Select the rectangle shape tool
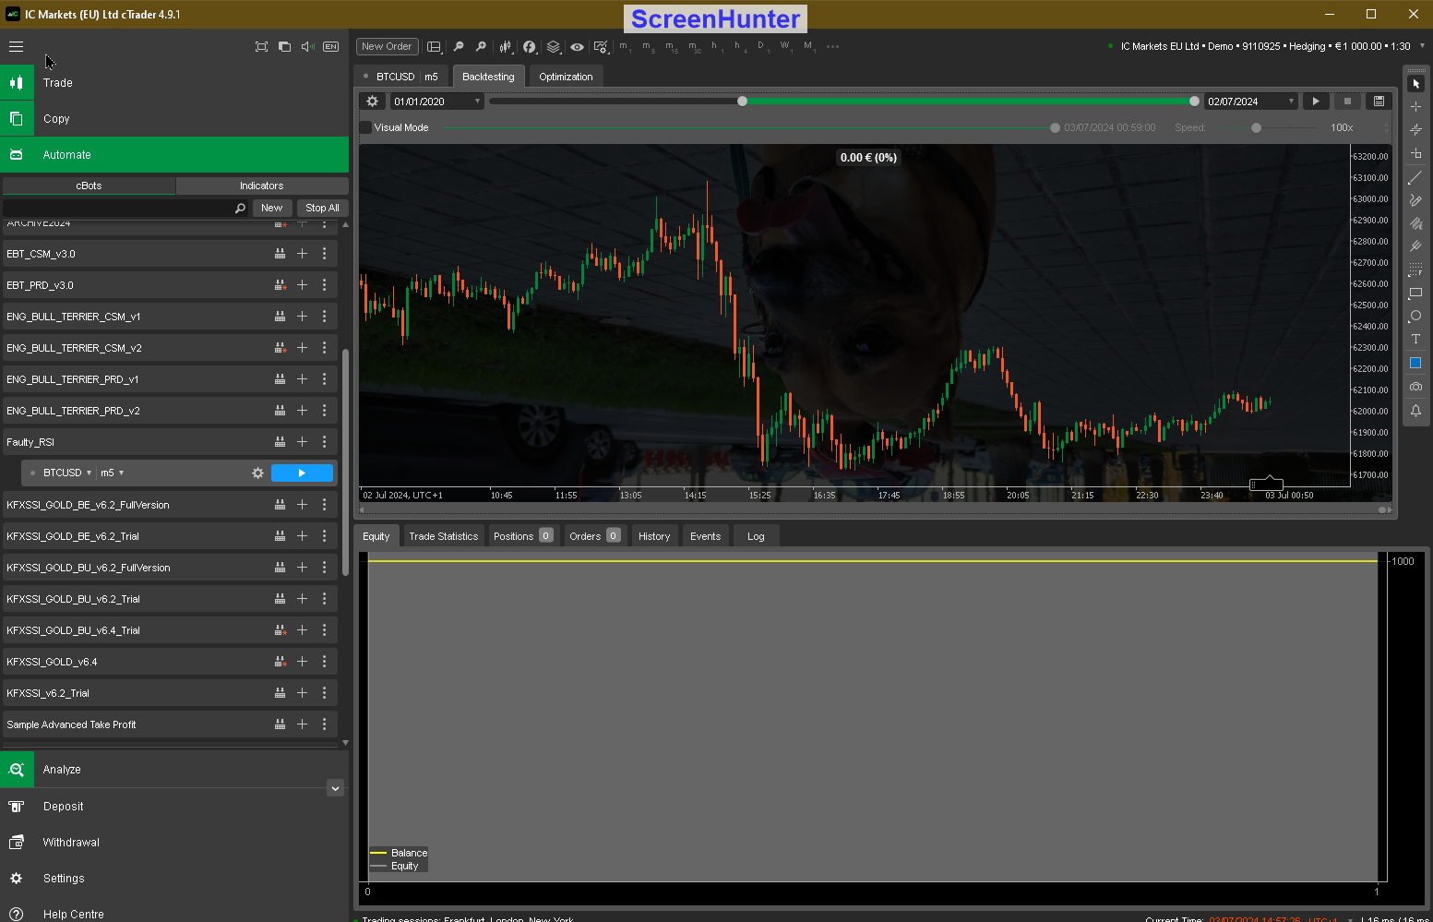This screenshot has height=922, width=1433. click(1415, 293)
